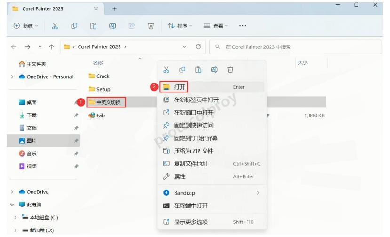This screenshot has height=237, width=390.
Task: Expand 新加卷 (D:) drive node
Action: pos(16,230)
